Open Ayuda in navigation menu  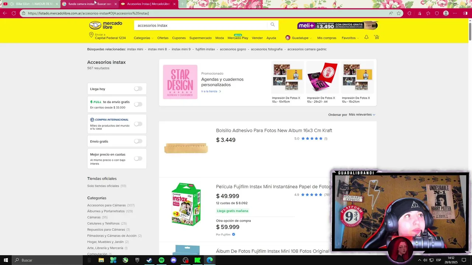(271, 38)
